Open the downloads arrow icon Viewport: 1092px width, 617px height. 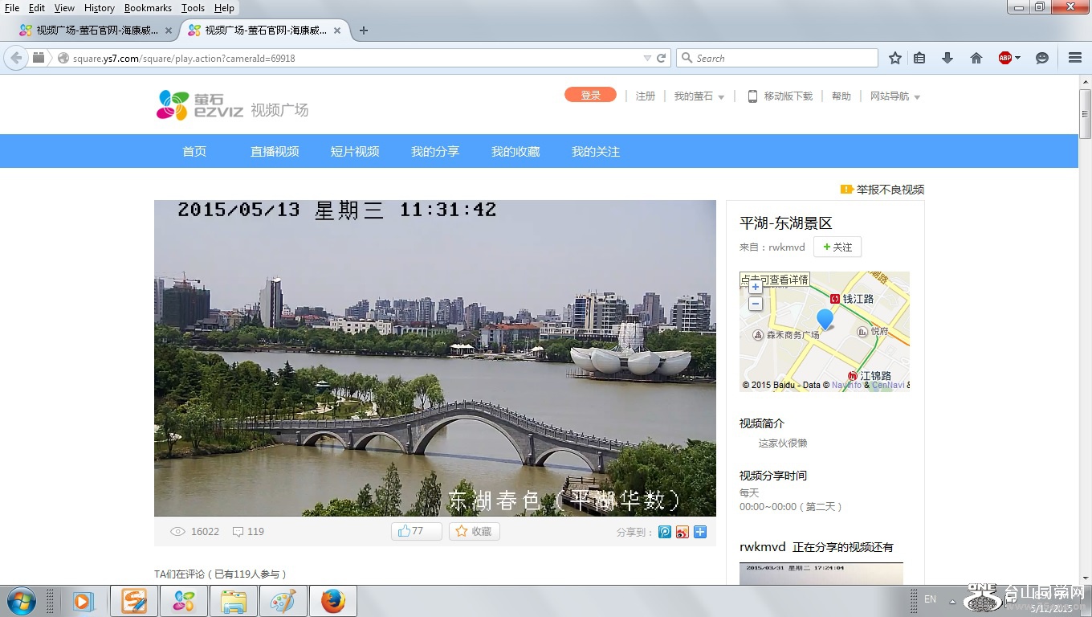(x=947, y=58)
